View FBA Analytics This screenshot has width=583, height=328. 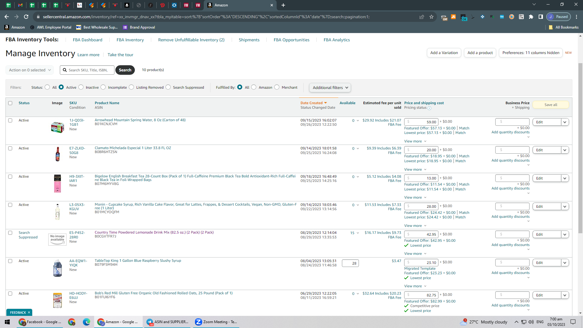click(x=337, y=40)
